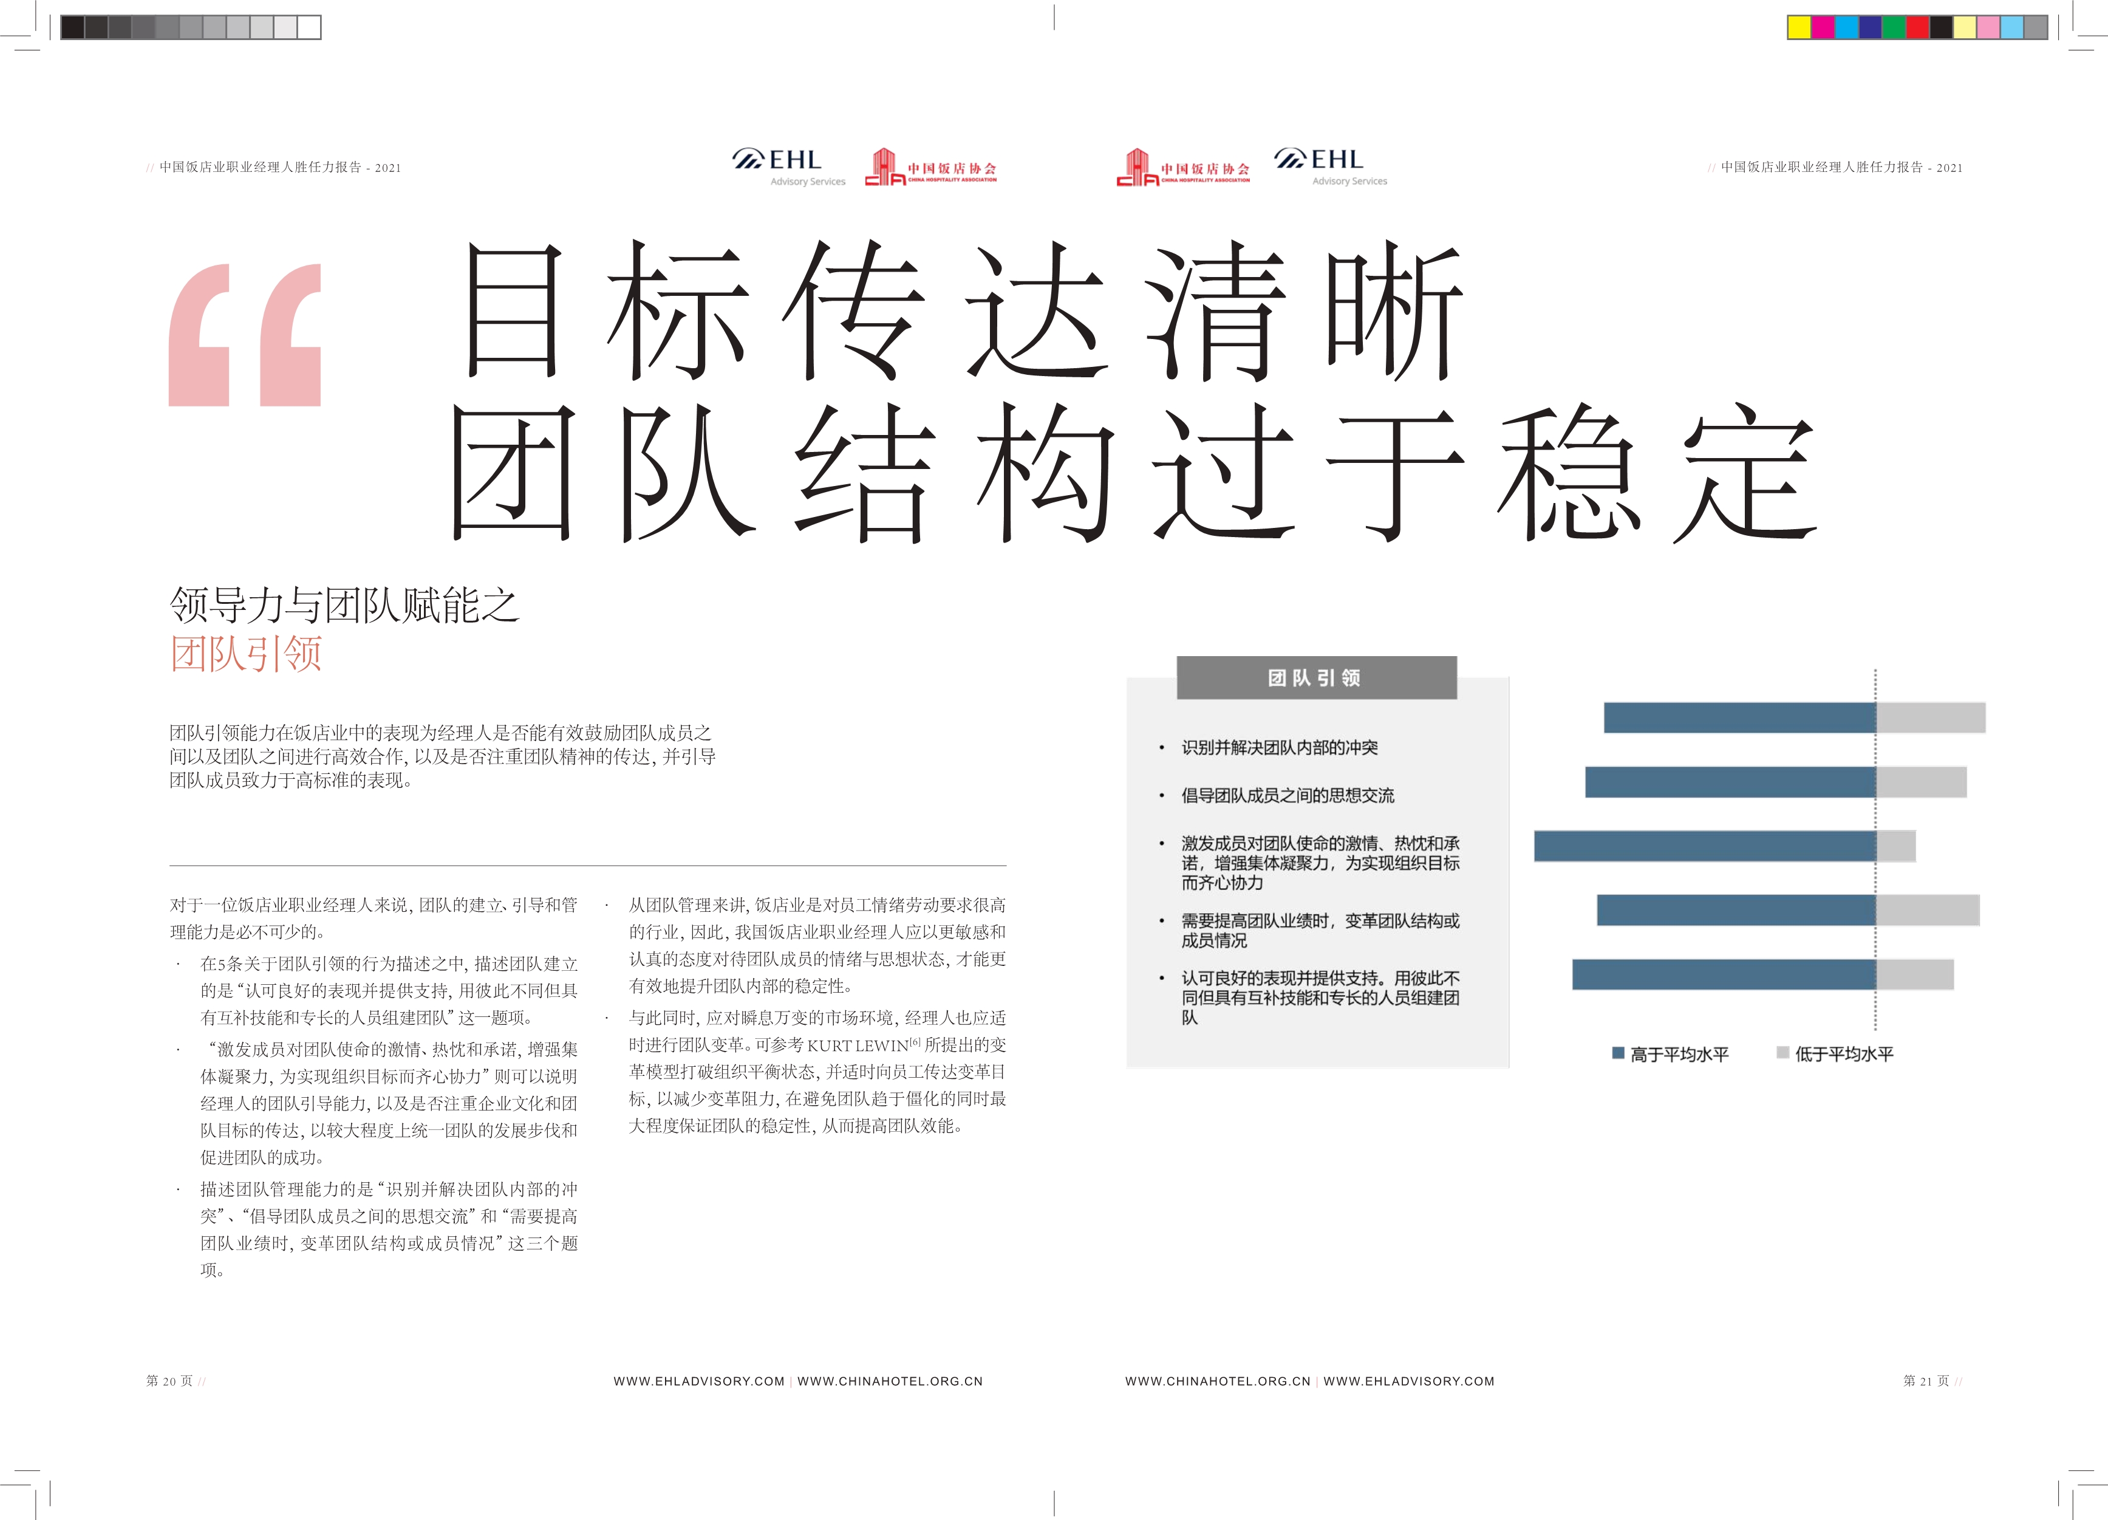Click the blue legend square for 高于平均水平

1618,1052
